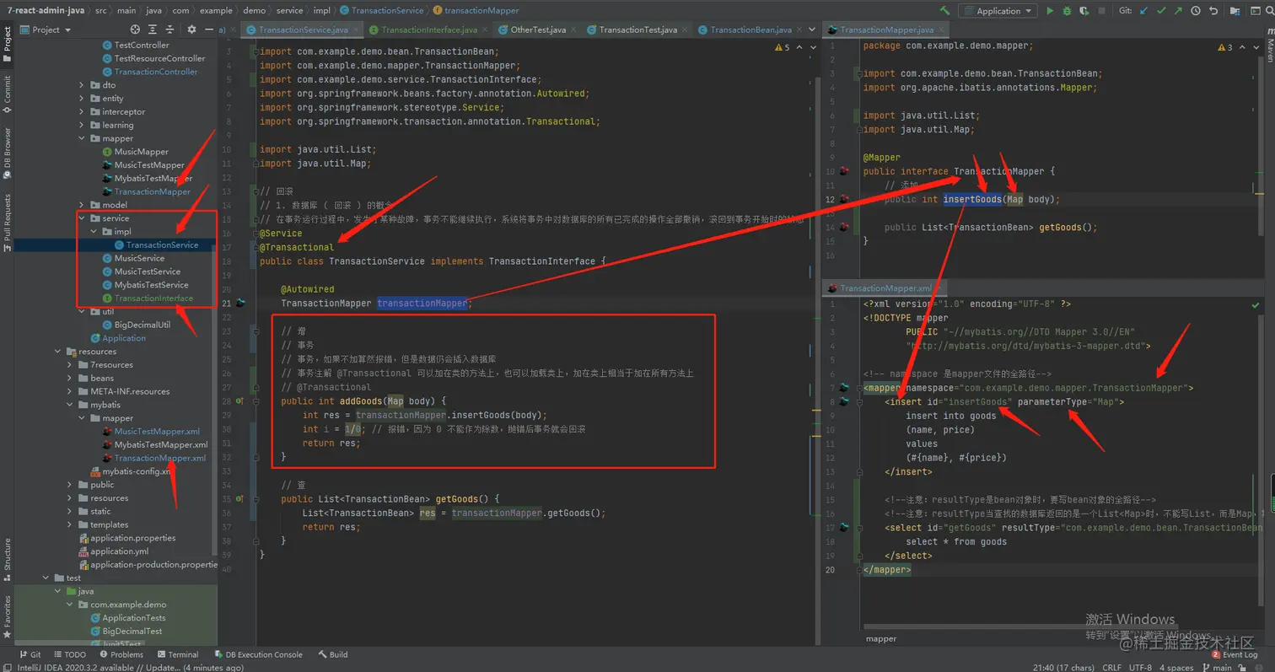Screen dimensions: 1275x672
Task: Open mybatis-config.xml file
Action: point(136,471)
